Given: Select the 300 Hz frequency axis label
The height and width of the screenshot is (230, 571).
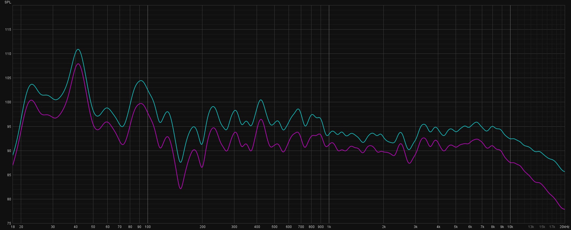Looking at the screenshot, I should [x=234, y=227].
